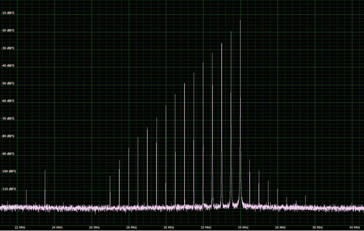The height and width of the screenshot is (231, 364).
Task: Click the 34 MHz frequency label
Action: (243, 227)
